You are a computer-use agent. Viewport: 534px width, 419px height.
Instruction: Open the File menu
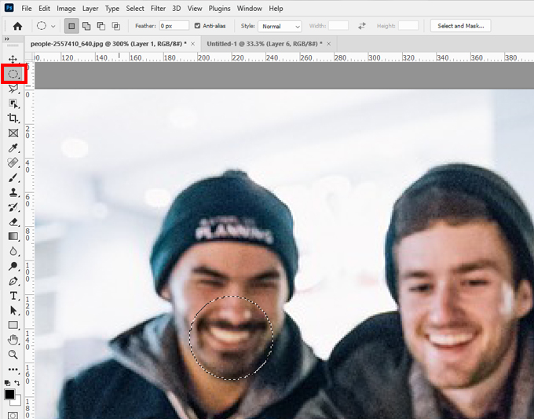[x=27, y=9]
